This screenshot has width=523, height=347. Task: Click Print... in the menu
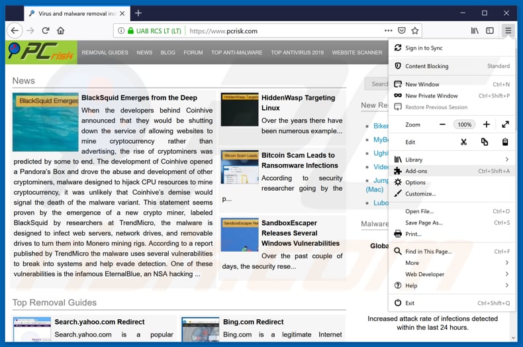(452, 234)
